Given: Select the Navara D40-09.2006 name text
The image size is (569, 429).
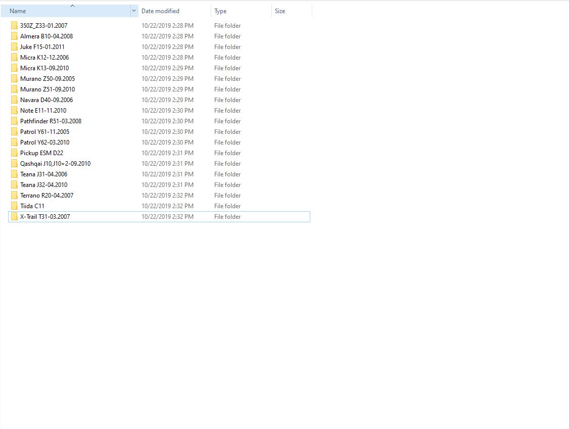Looking at the screenshot, I should [x=46, y=100].
